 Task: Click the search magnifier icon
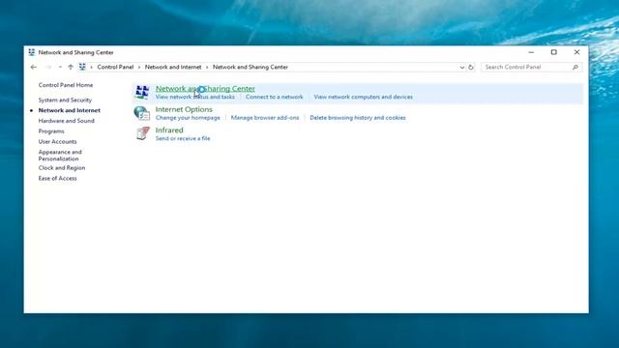575,67
